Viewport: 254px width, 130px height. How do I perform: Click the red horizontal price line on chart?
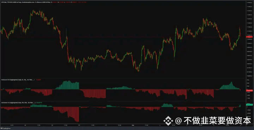tap(123, 37)
